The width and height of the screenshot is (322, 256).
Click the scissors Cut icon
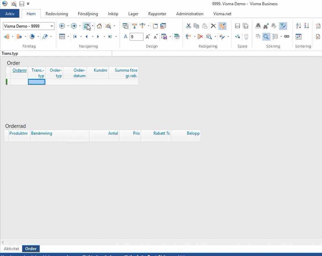click(x=188, y=26)
